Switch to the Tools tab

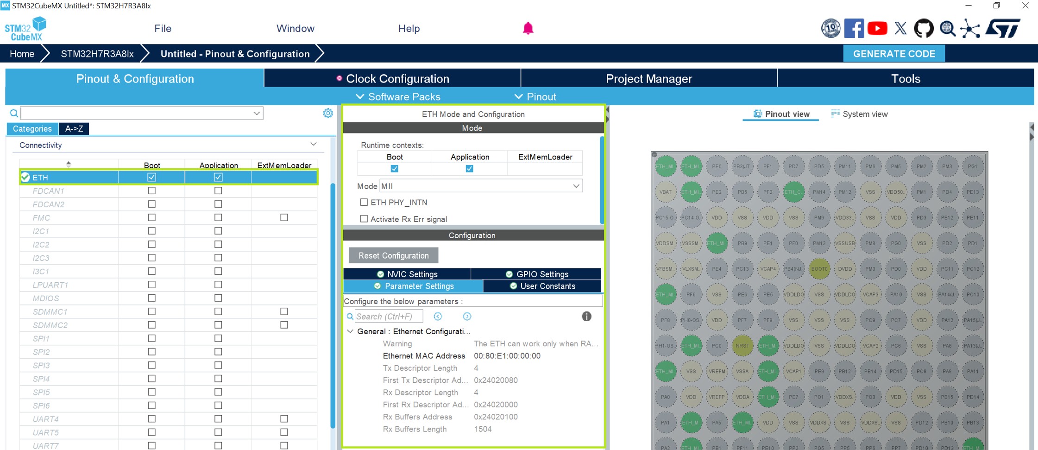click(x=906, y=78)
